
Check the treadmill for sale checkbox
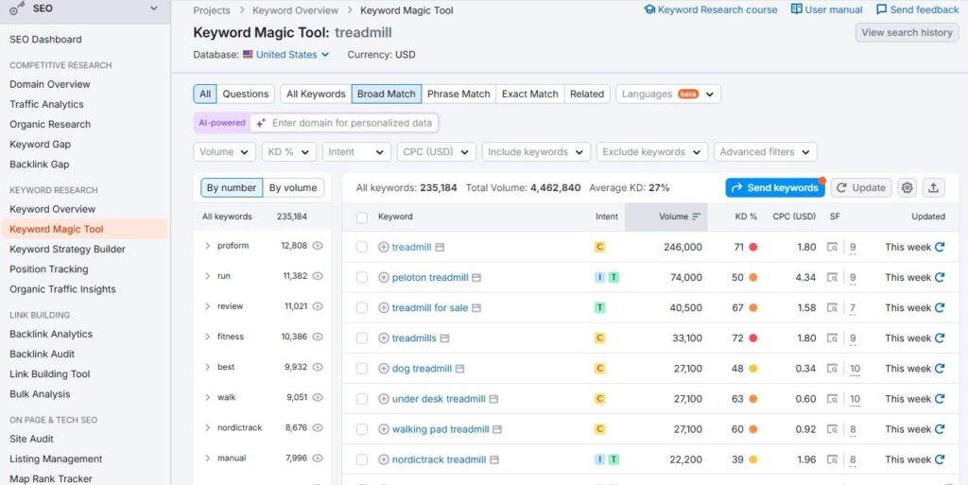pos(362,308)
